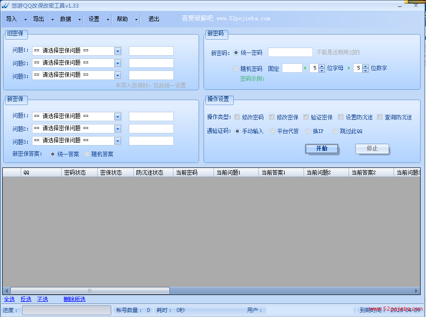This screenshot has height=317, width=426.
Task: Select 换IP captcha option
Action: (x=308, y=131)
